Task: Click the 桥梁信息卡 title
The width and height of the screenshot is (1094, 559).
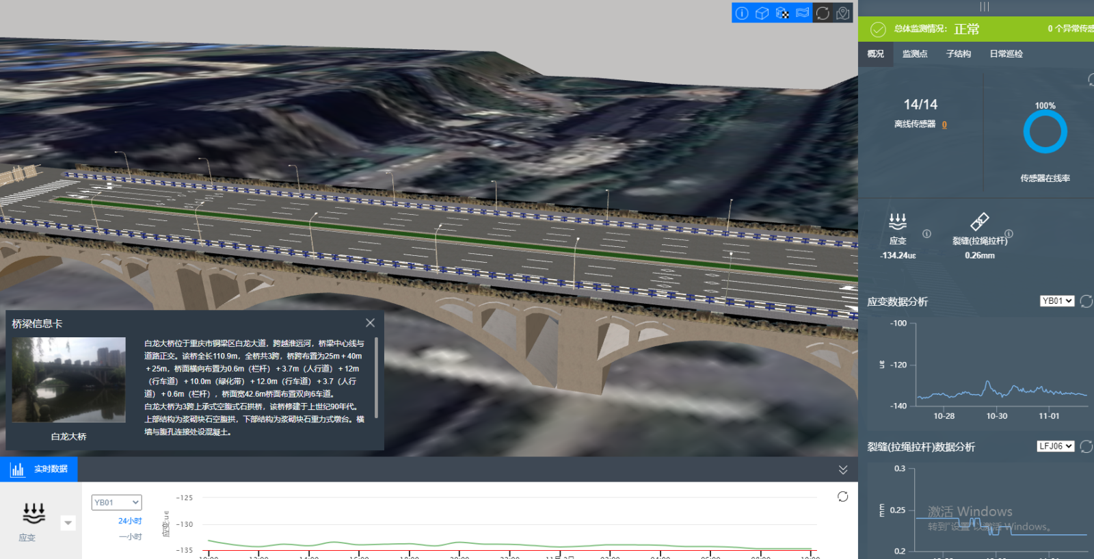Action: [x=37, y=324]
